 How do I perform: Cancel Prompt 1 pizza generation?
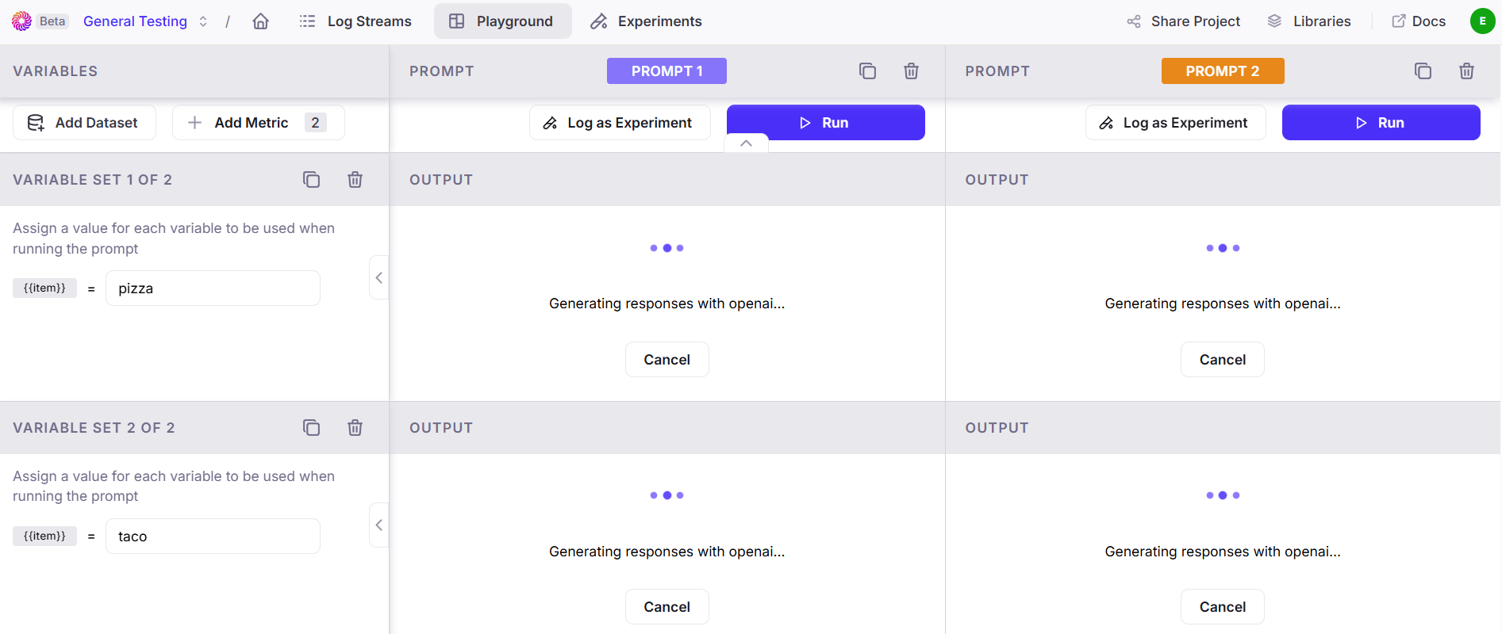point(666,360)
